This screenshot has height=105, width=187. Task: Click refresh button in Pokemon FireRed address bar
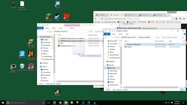tap(158, 37)
